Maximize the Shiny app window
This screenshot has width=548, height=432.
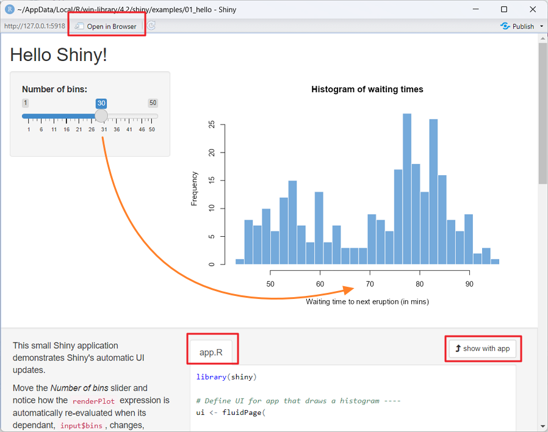[x=504, y=9]
